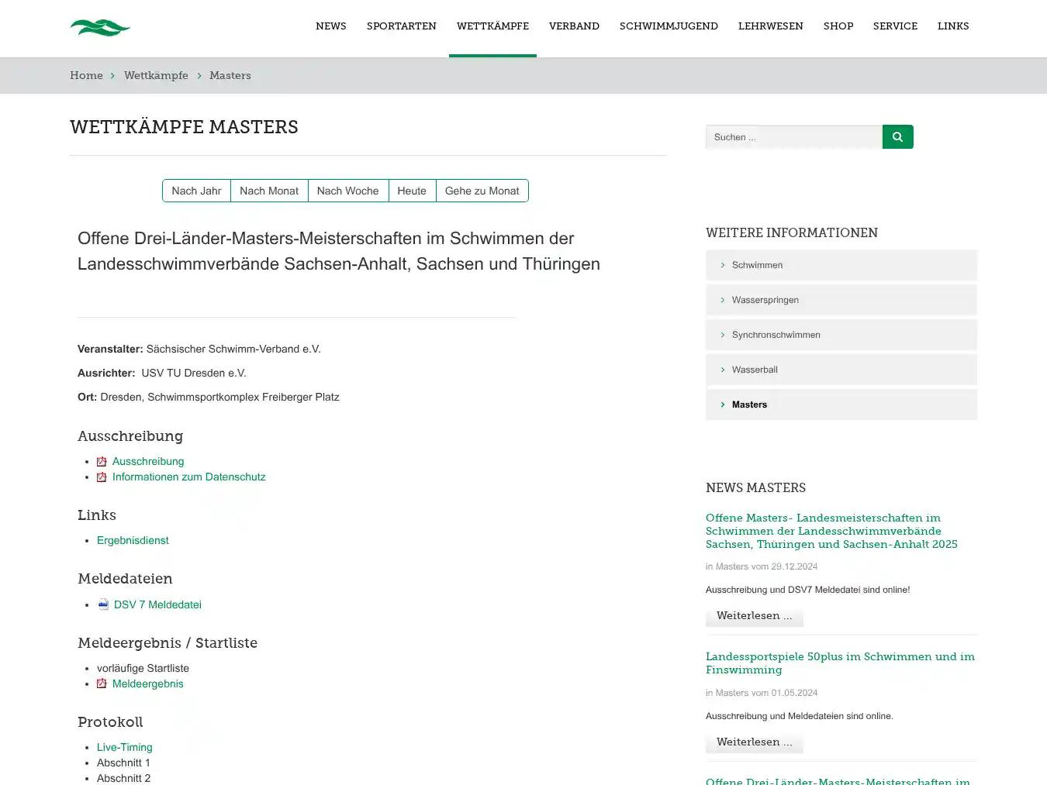Click the chevron icon beside Wasserball

point(723,370)
